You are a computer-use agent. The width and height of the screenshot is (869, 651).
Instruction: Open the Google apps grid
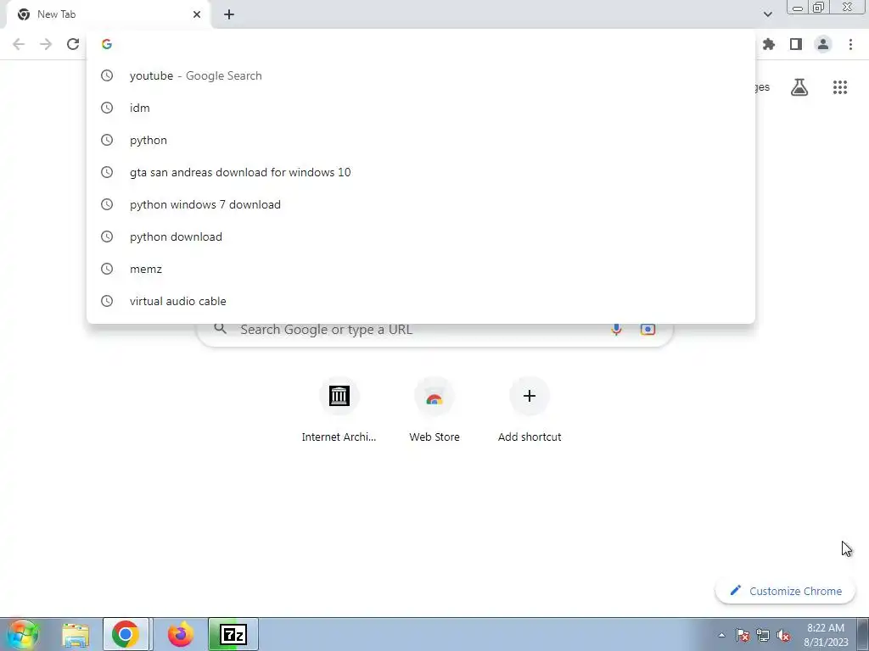(840, 87)
